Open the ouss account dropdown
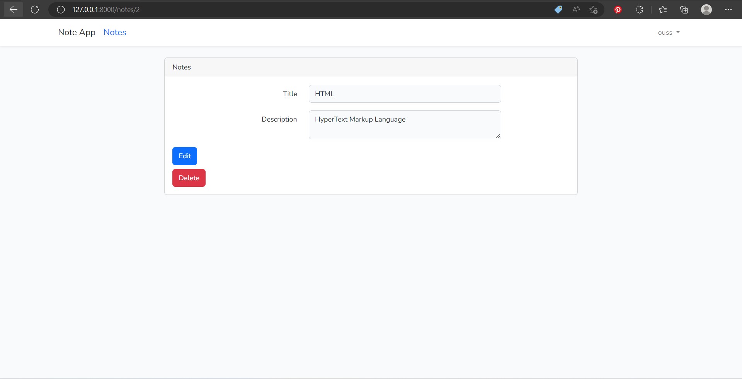The height and width of the screenshot is (379, 742). (668, 32)
